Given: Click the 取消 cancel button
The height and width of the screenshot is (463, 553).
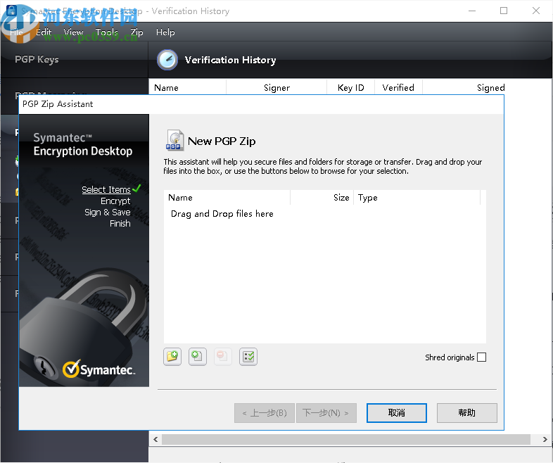Looking at the screenshot, I should tap(397, 412).
